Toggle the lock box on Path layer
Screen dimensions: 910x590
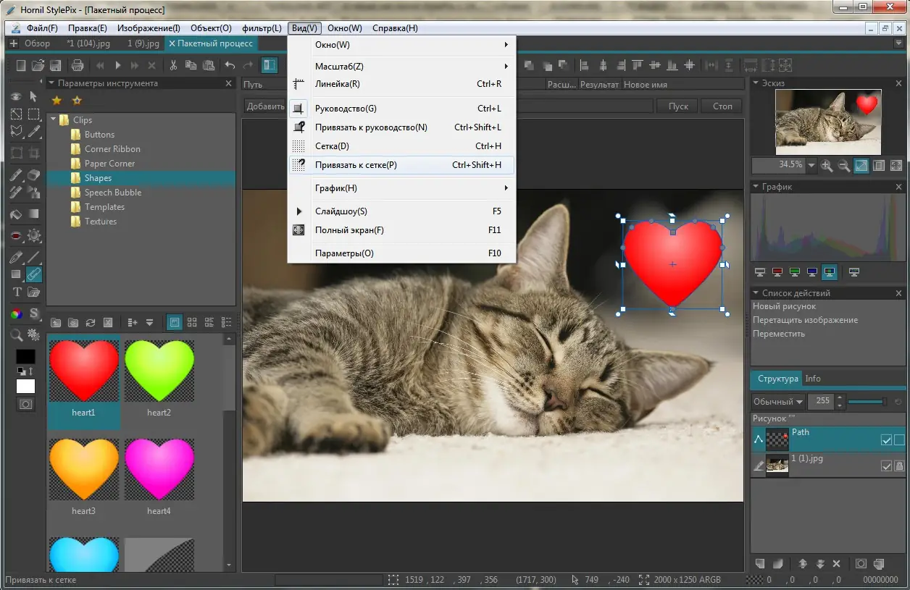click(x=899, y=439)
